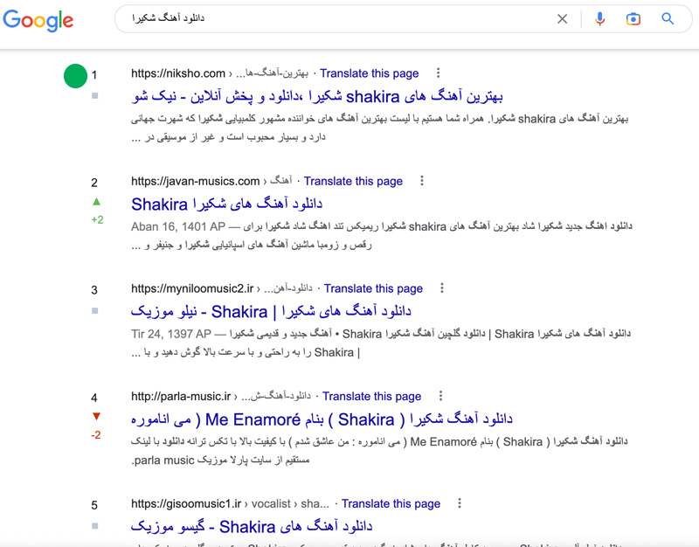Open the three-dot menu for the myniloomusic2.ir result

click(442, 288)
